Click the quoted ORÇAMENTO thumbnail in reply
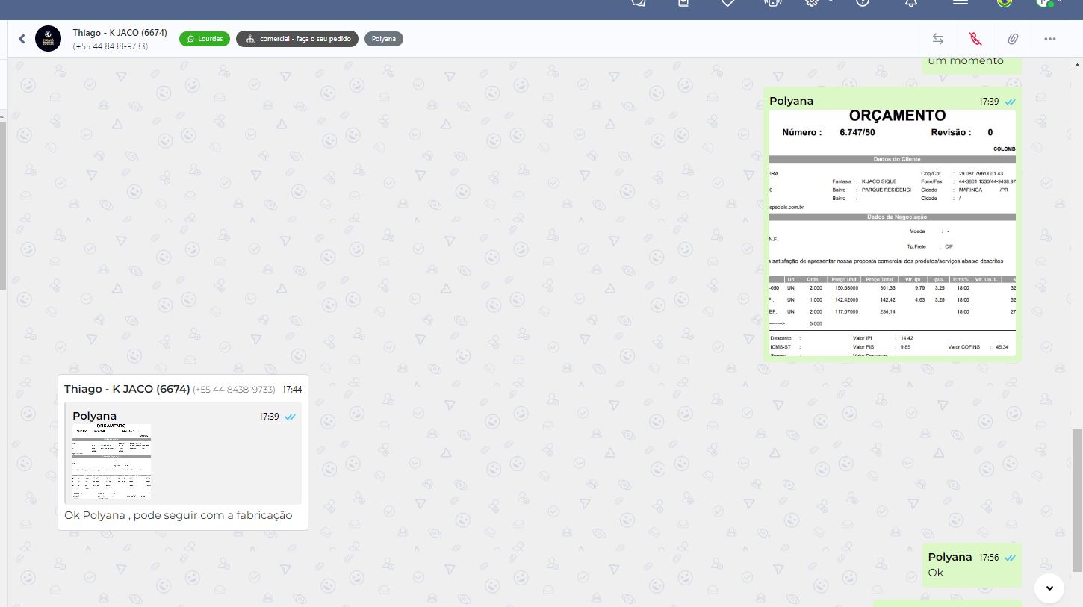 [112, 461]
